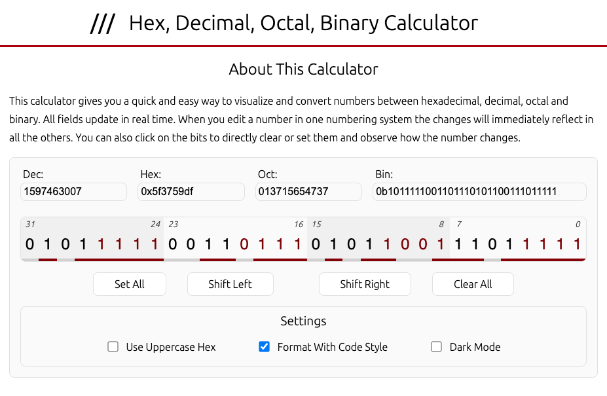Image resolution: width=607 pixels, height=396 pixels.
Task: Click the Shift Right button
Action: 365,284
